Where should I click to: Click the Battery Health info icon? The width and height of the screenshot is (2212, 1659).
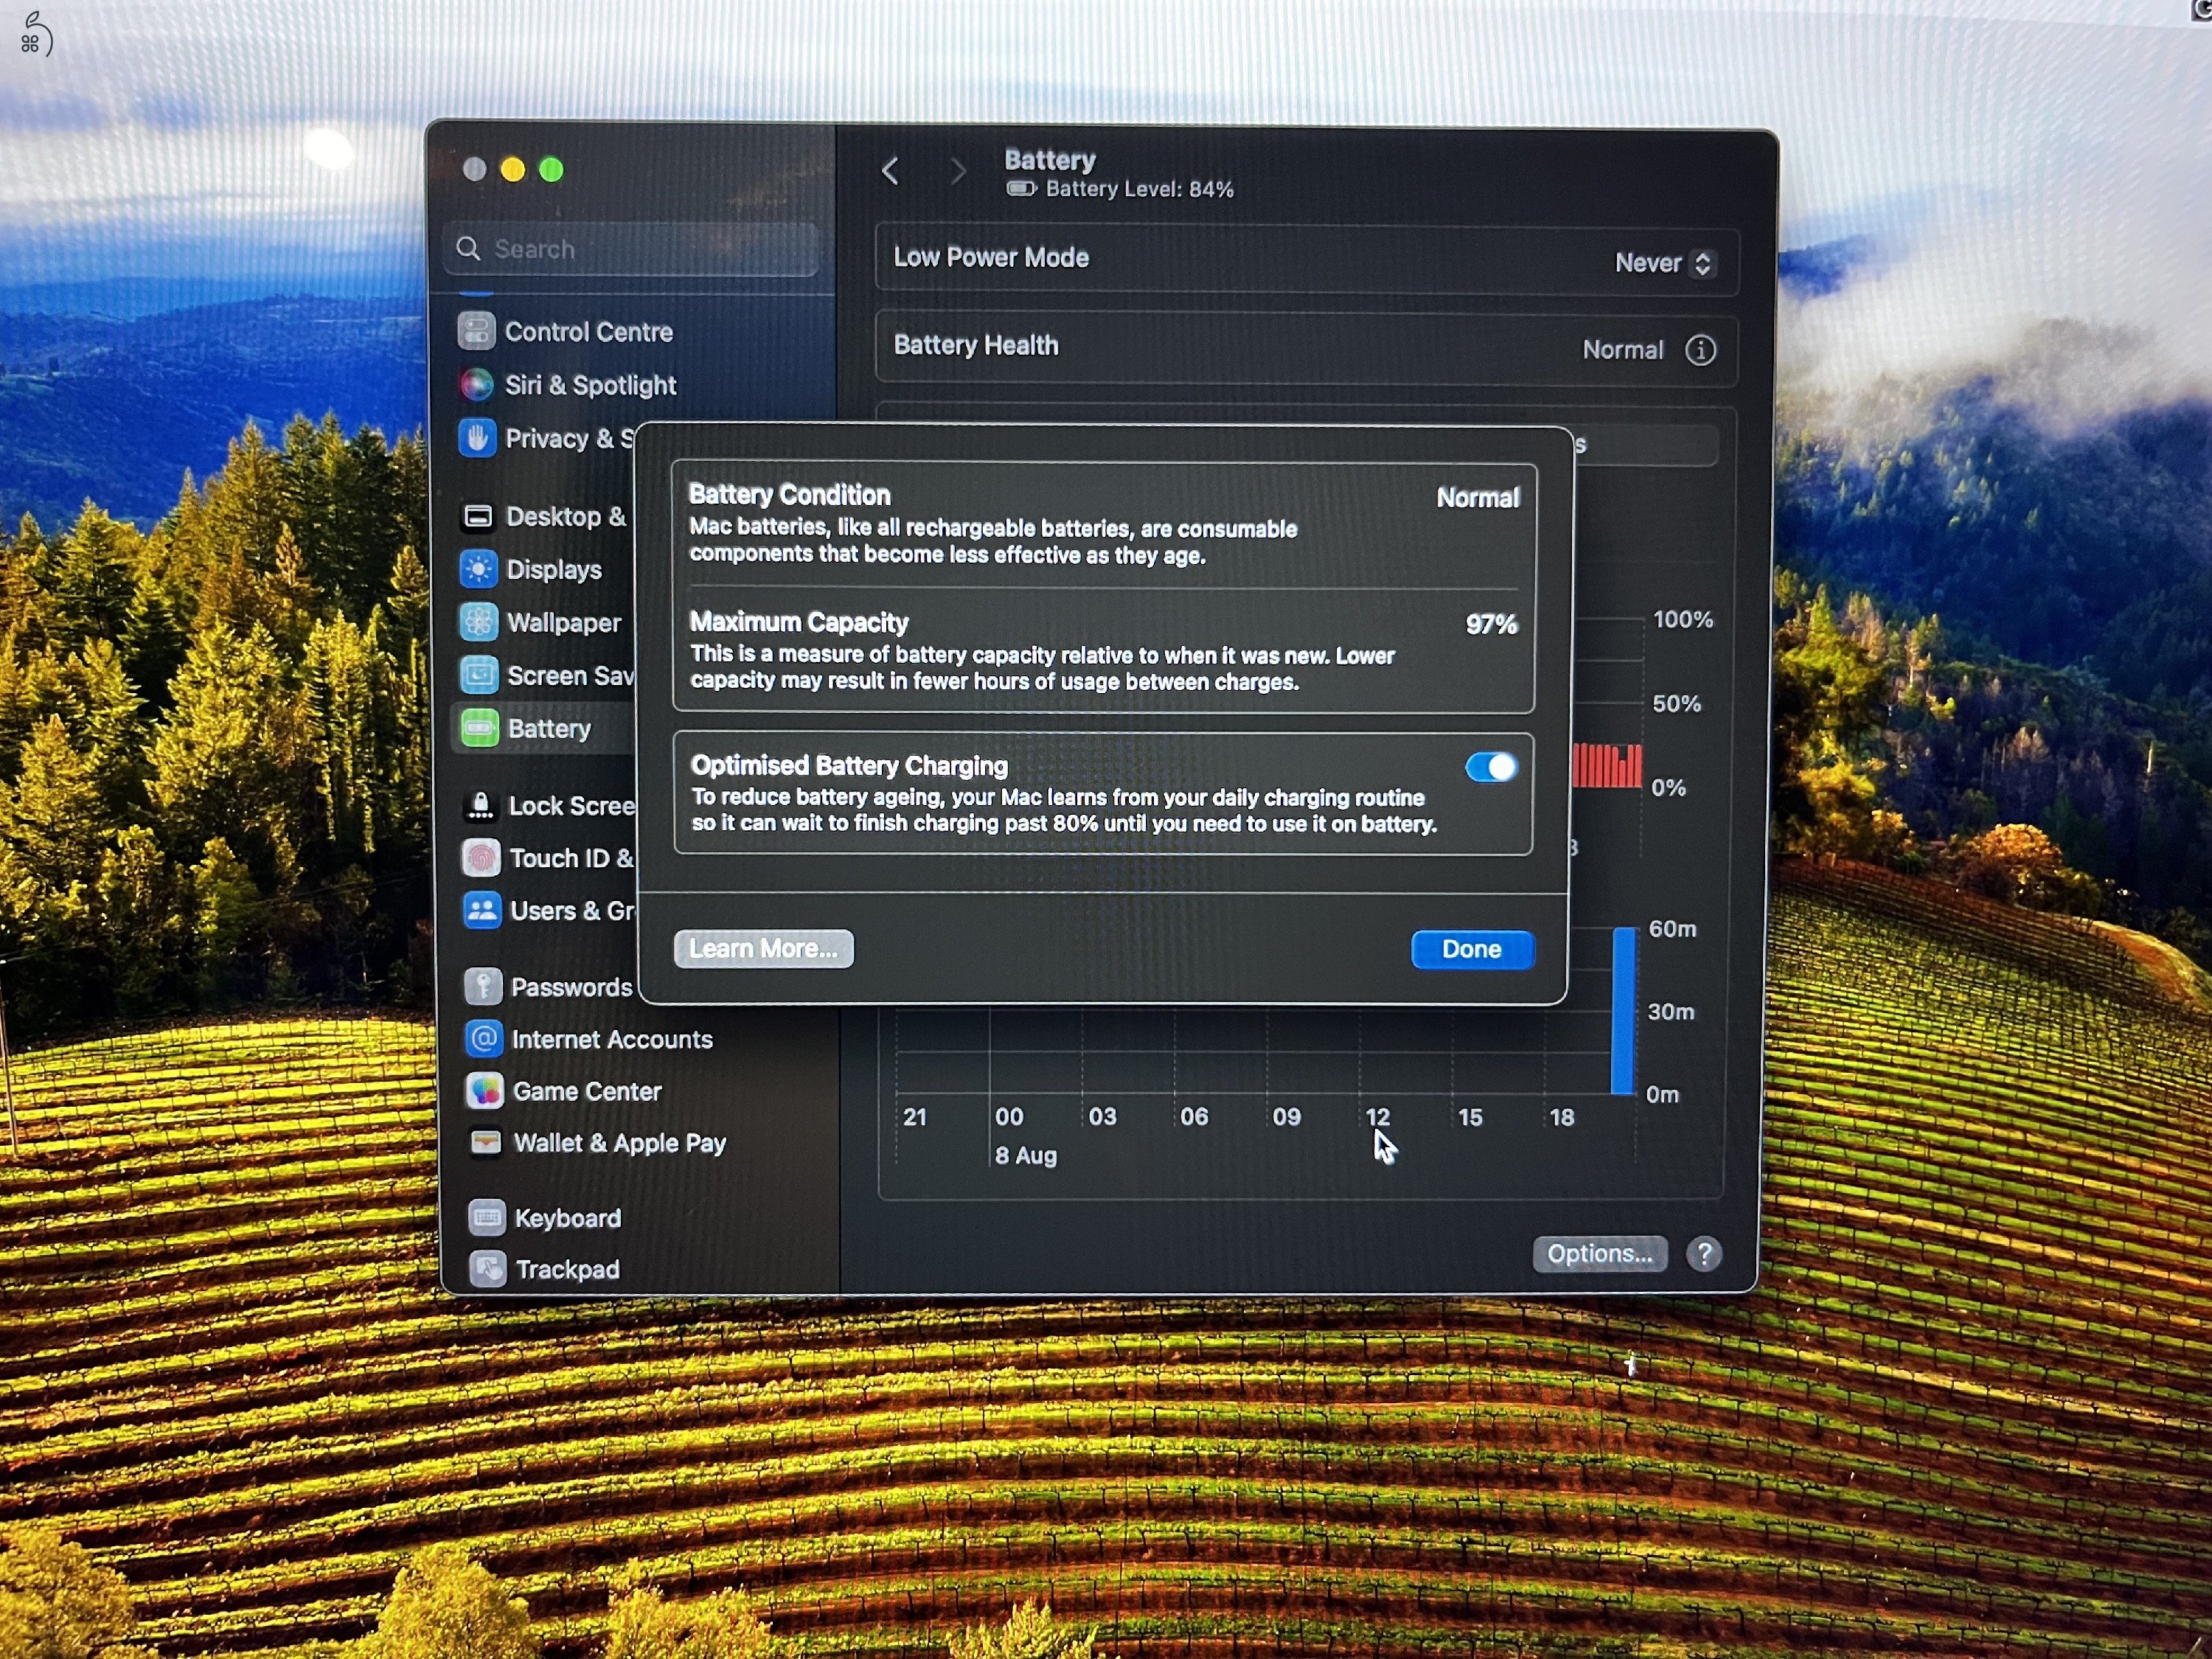pos(1700,350)
